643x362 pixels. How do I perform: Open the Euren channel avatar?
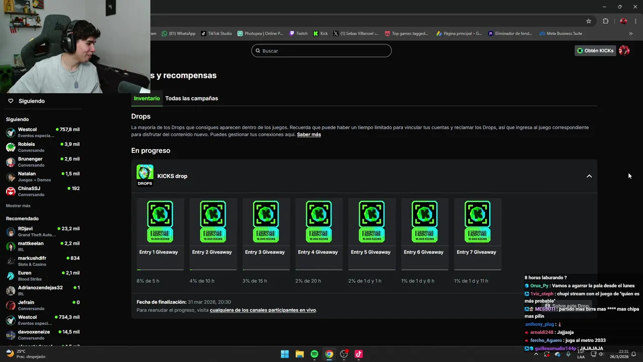point(11,276)
